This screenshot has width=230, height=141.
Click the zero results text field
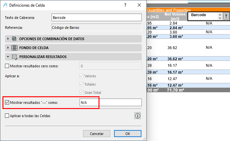(x=111, y=66)
